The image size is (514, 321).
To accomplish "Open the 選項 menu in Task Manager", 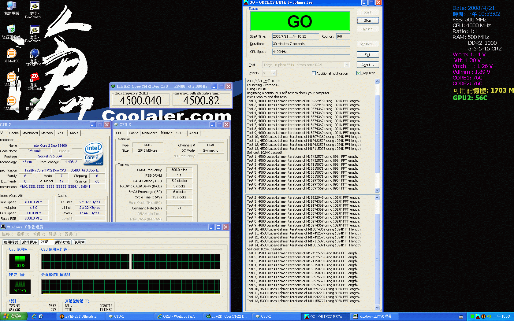I will coord(23,234).
